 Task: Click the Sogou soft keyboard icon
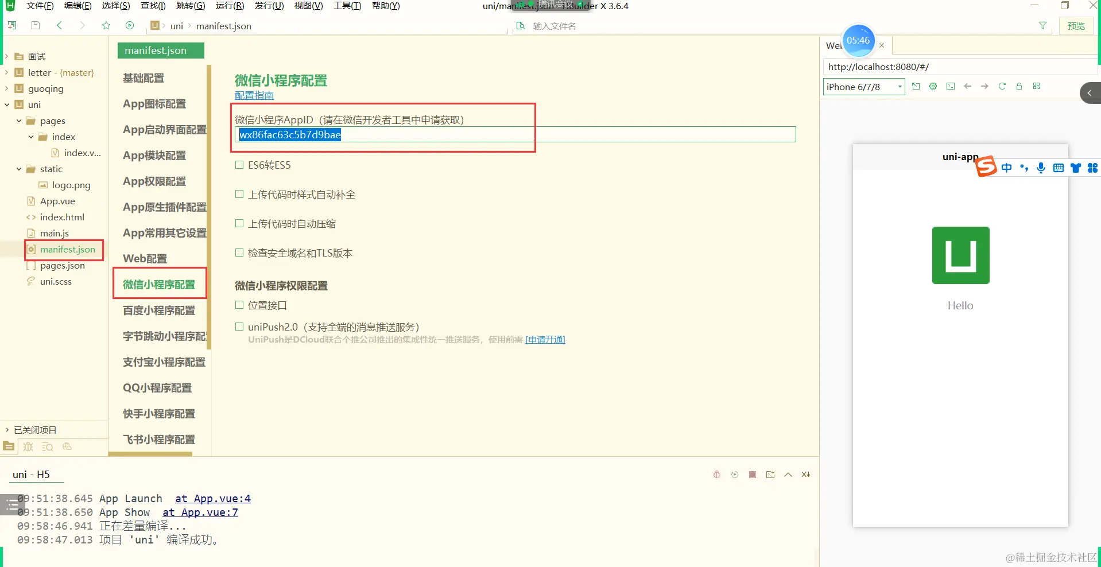pos(1059,168)
